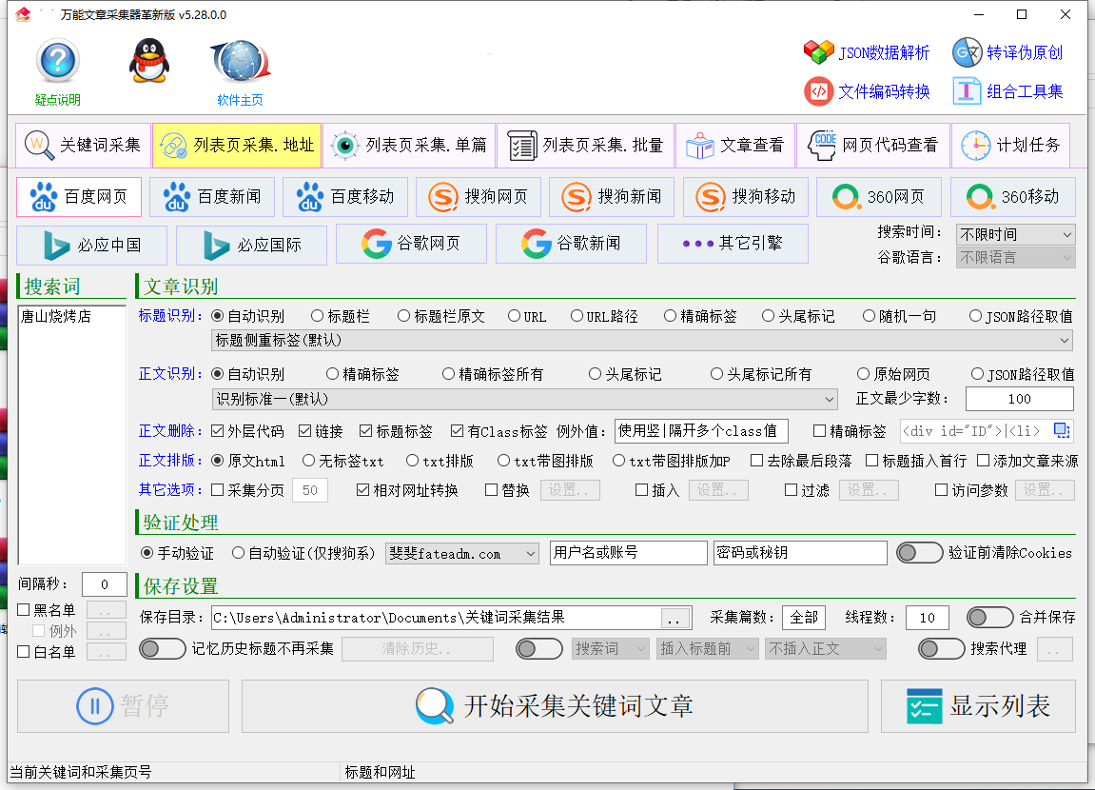The image size is (1095, 790).
Task: Click the 例外值 class input field
Action: click(x=701, y=431)
